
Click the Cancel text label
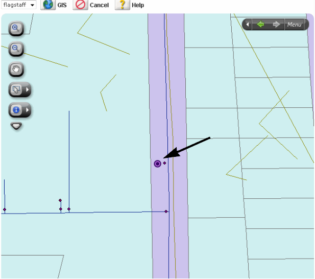tap(99, 6)
